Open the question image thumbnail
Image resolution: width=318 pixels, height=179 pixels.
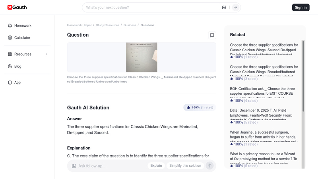(x=142, y=57)
